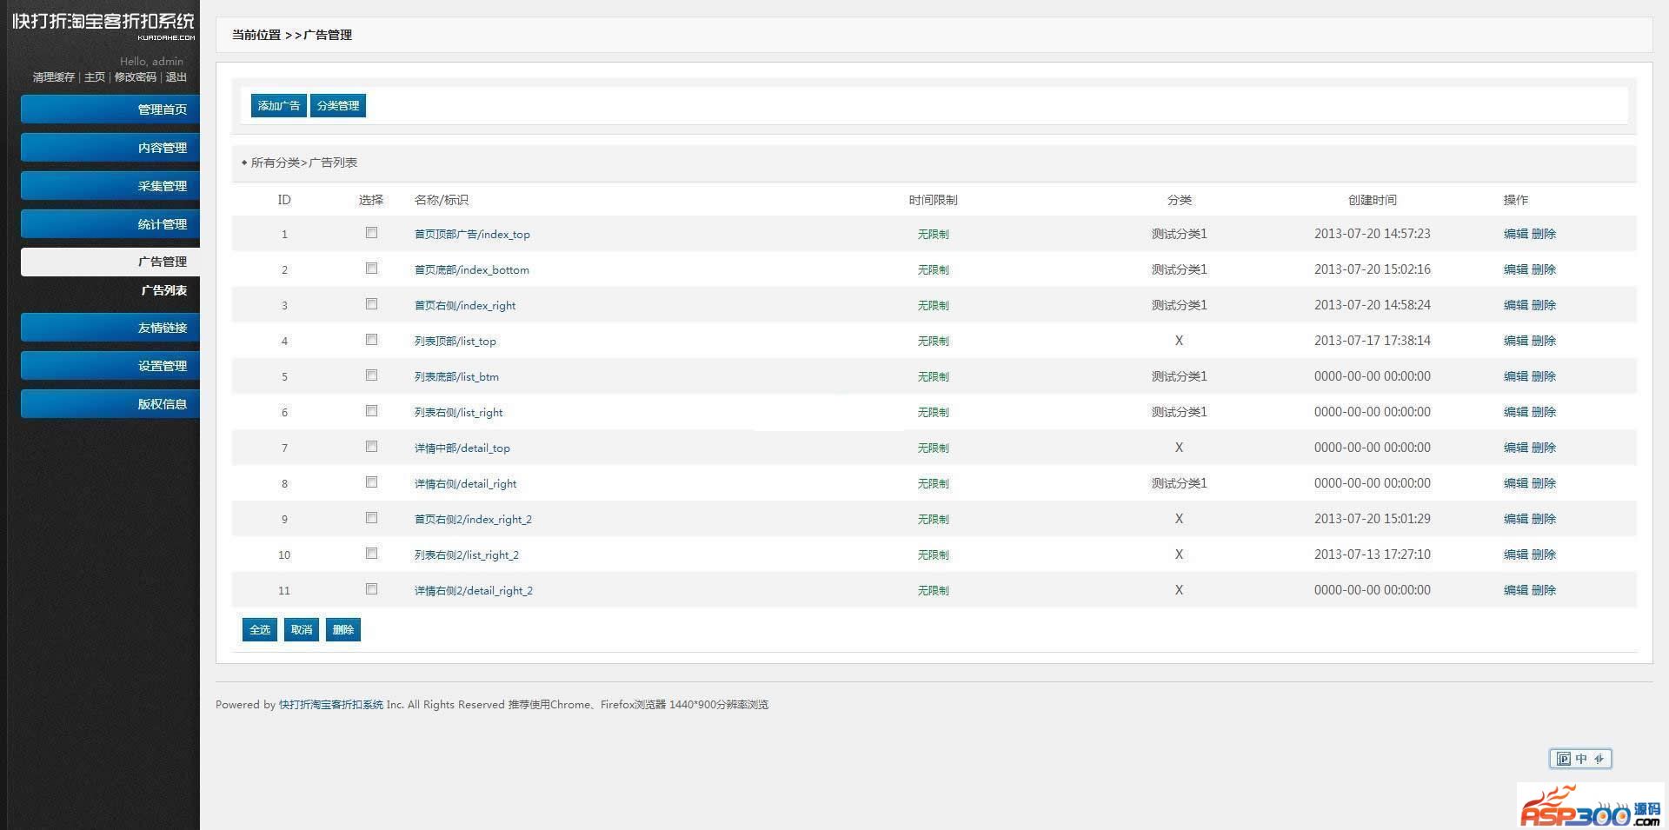Click 退出 to log out
Image resolution: width=1669 pixels, height=830 pixels.
click(x=176, y=77)
